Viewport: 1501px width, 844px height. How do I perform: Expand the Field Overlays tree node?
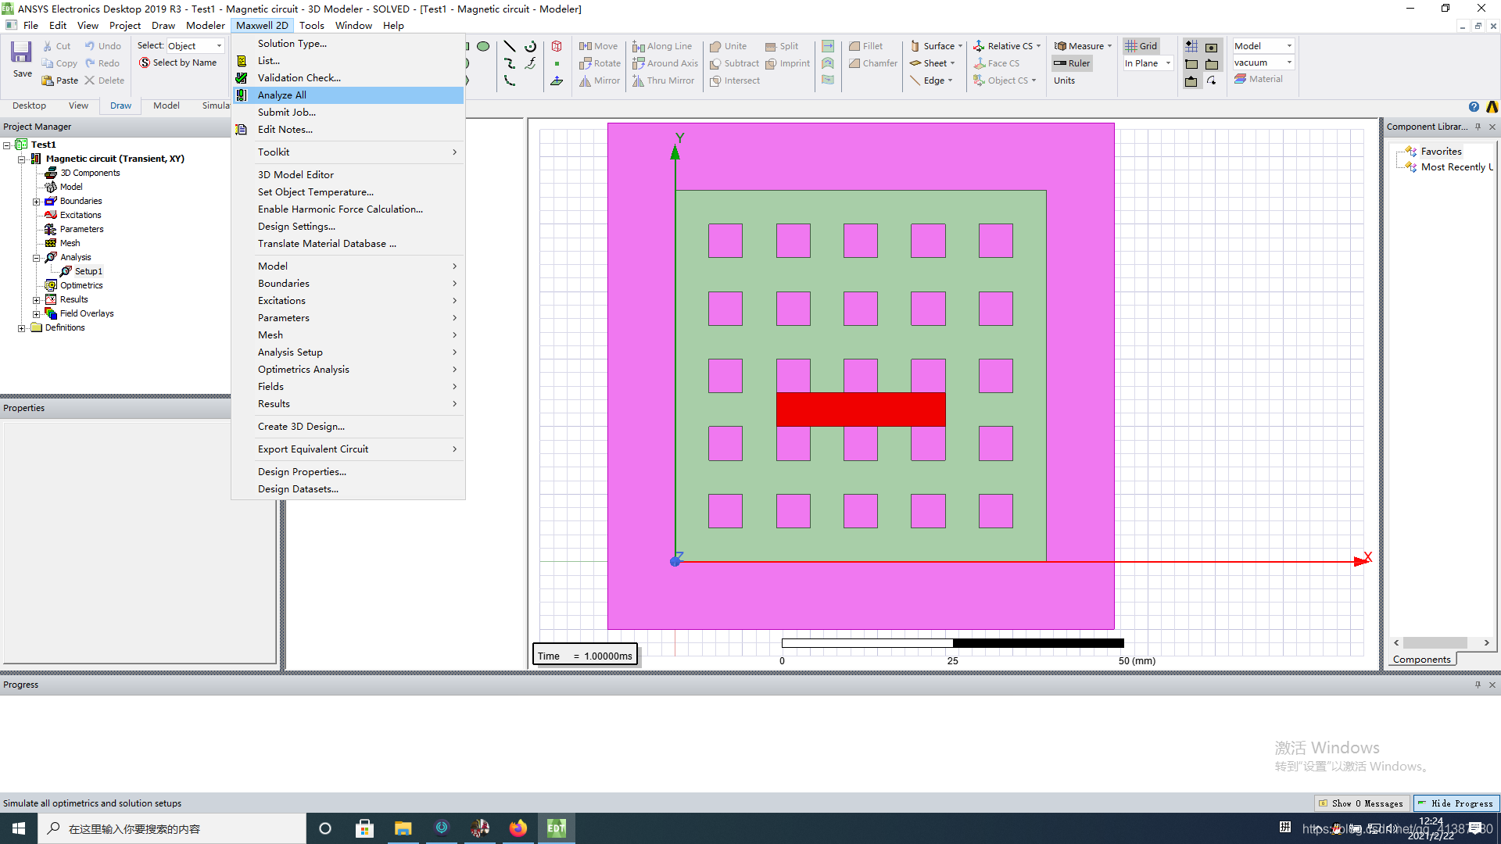(36, 313)
